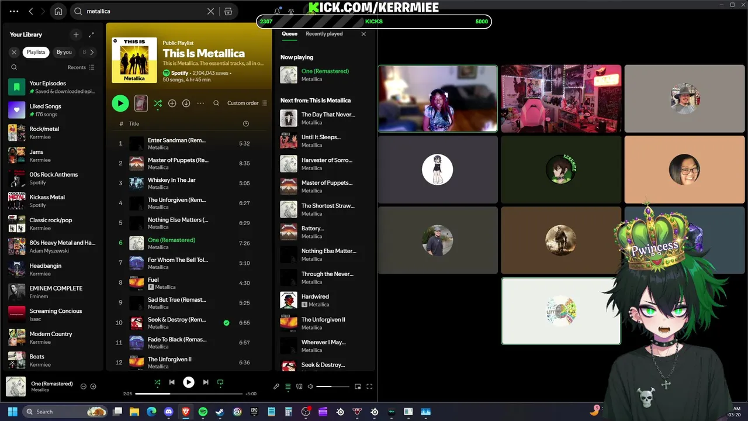The image size is (748, 421).
Task: Mute the volume speaker icon
Action: pos(310,387)
